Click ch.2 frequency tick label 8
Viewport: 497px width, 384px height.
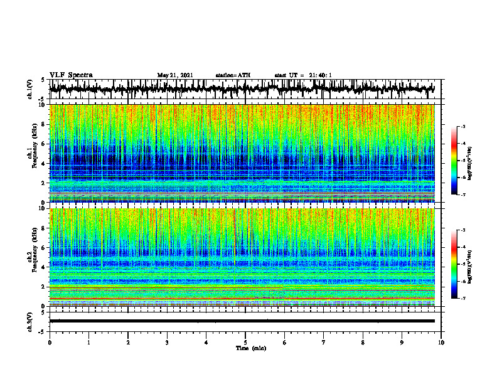point(43,228)
